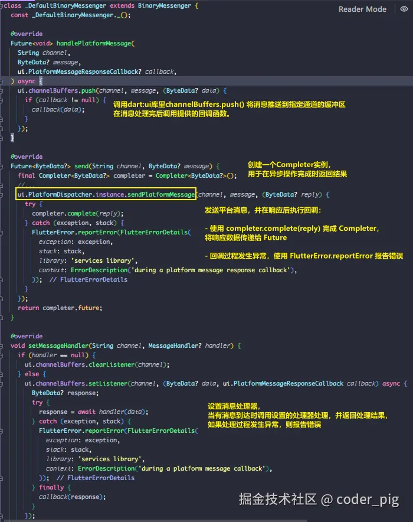Screen dimensions: 413x522
Task: Click the horizontal scrollbar at editor bottom
Action: (156, 520)
